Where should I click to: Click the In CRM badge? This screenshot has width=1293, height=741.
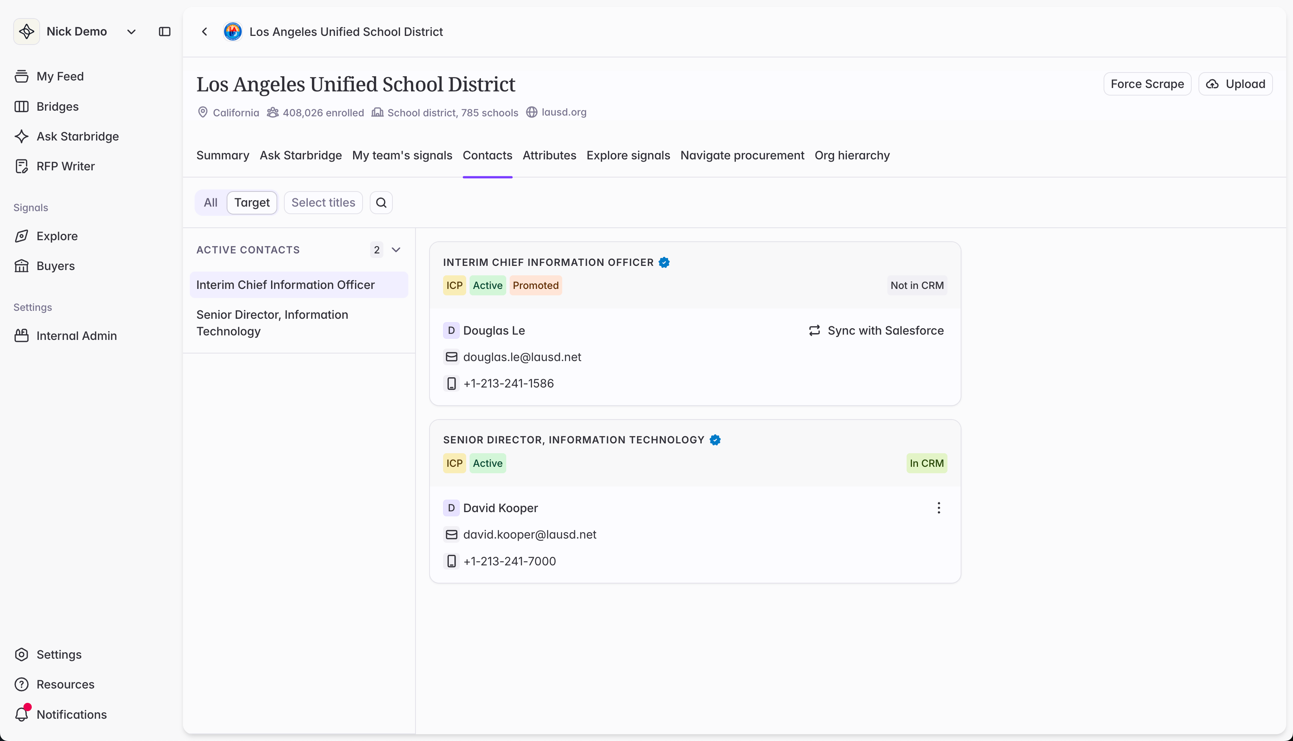pos(927,464)
